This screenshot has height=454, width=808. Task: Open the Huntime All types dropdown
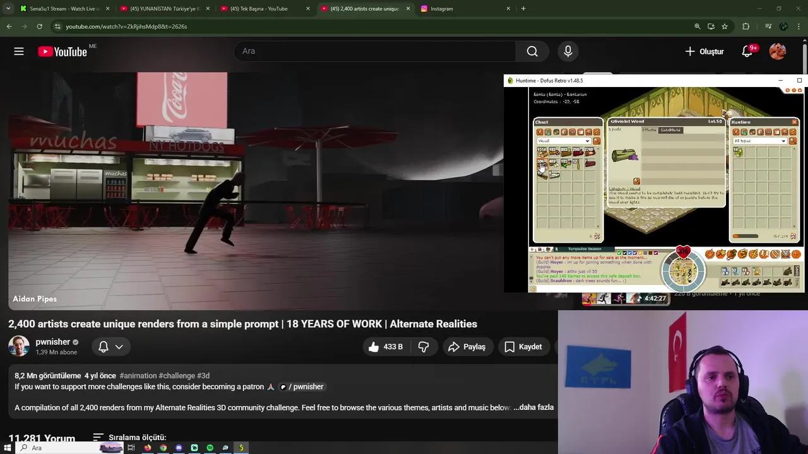pyautogui.click(x=760, y=141)
